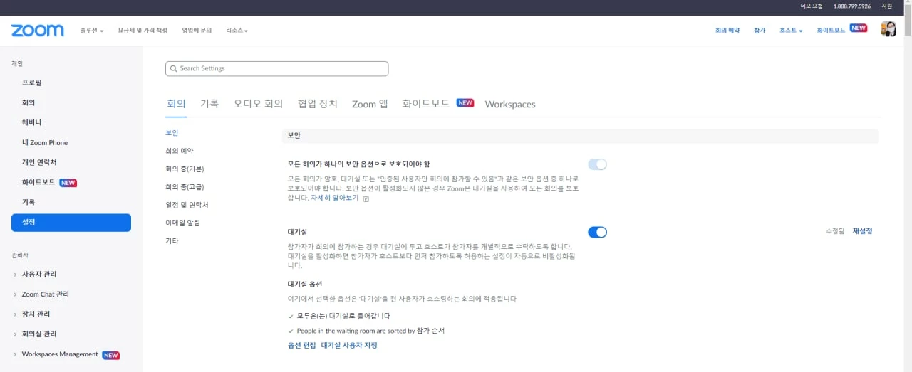Viewport: 912px width, 372px height.
Task: Expand 회의실 관리 section
Action: pyautogui.click(x=38, y=334)
